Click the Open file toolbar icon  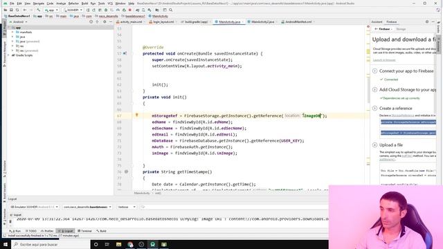pos(6,10)
